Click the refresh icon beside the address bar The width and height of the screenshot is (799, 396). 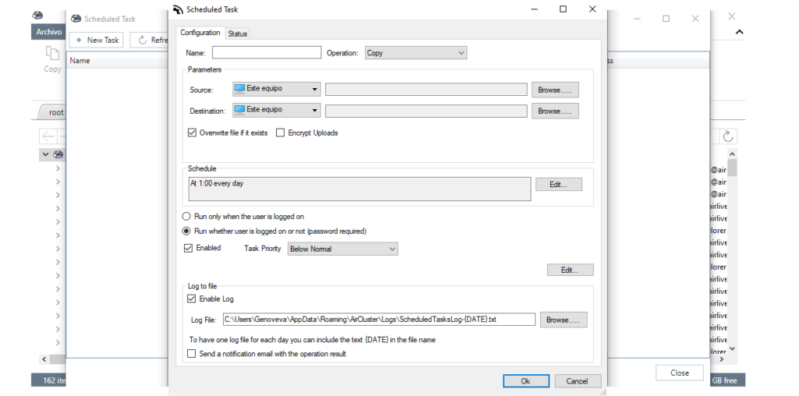[x=728, y=136]
